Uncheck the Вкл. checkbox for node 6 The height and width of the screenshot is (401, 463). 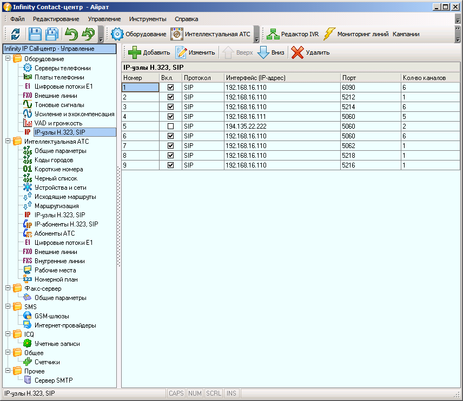tap(171, 136)
